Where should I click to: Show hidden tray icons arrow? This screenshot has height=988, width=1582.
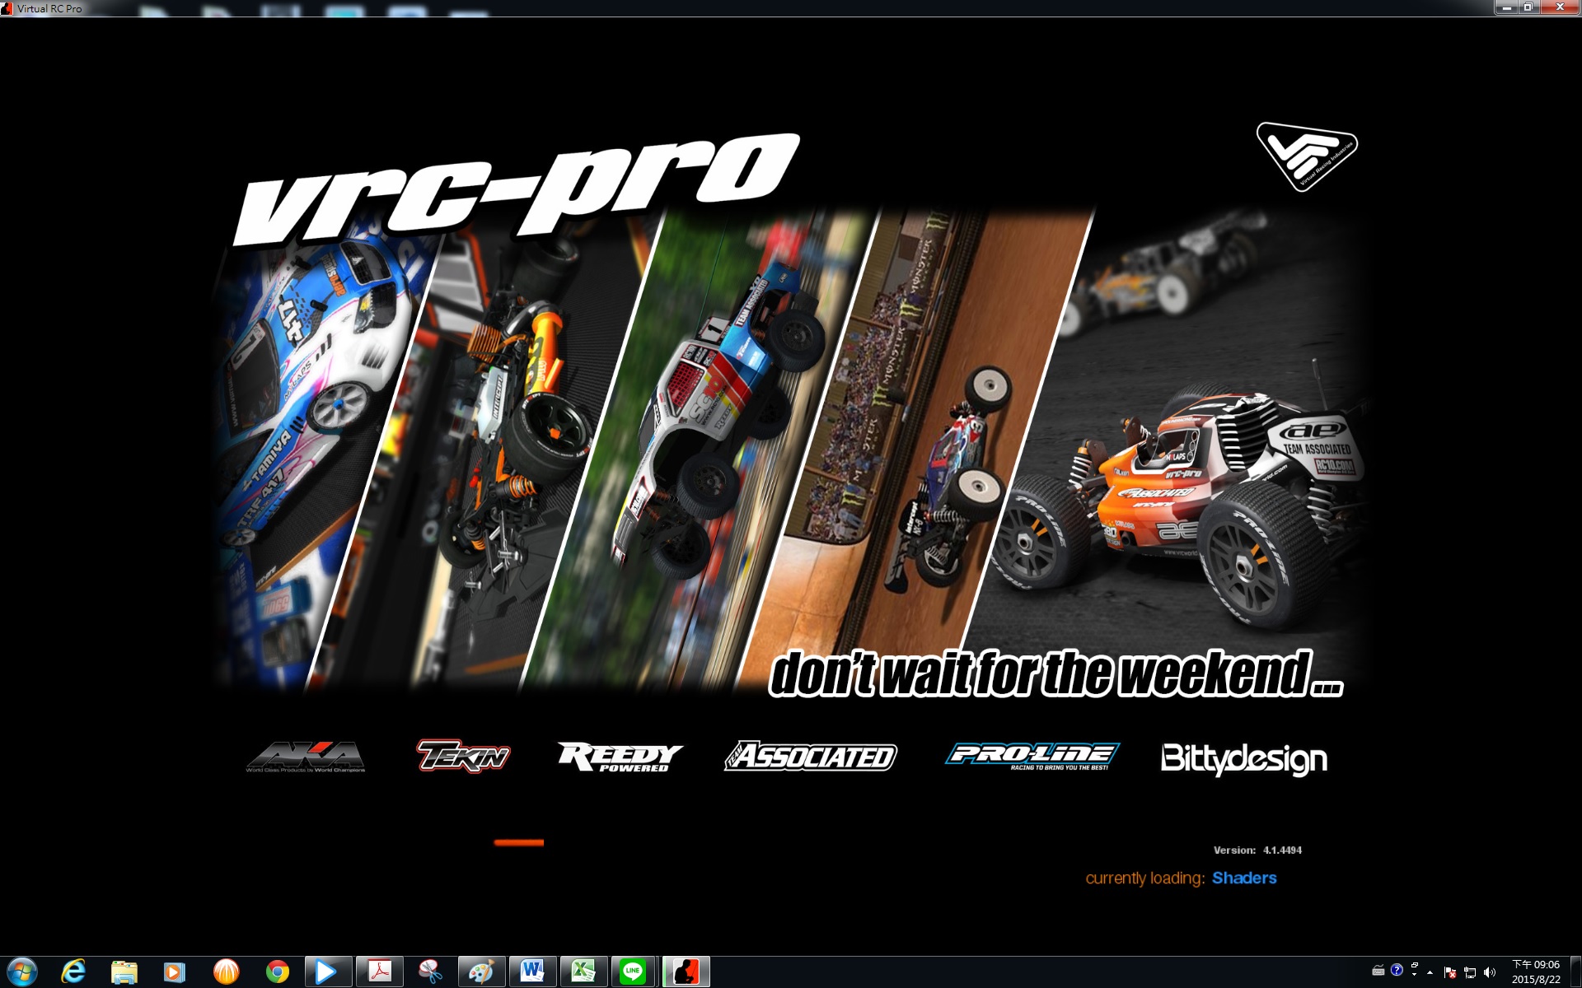click(1430, 972)
